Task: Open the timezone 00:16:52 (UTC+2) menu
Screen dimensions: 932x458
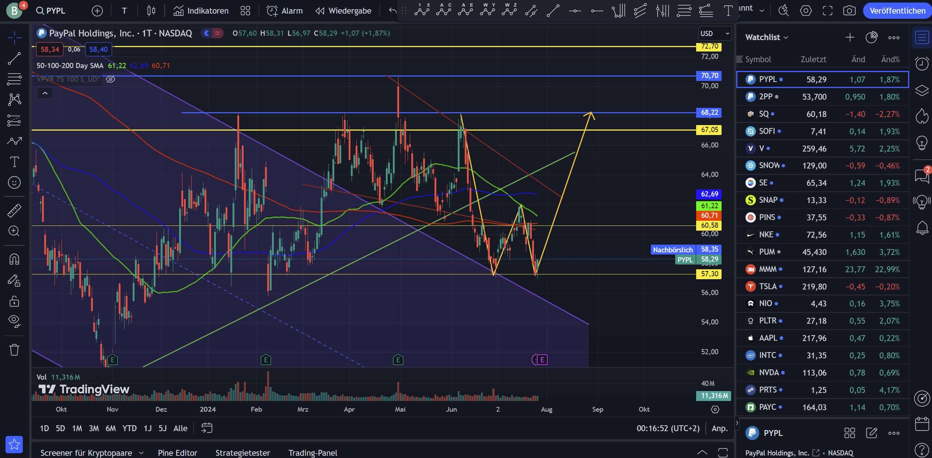Action: (668, 428)
